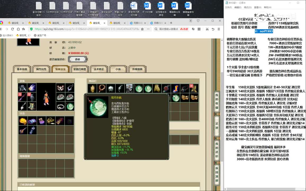Select the wooden box treasure item
Screen dimensions: 306x191
tap(60, 121)
